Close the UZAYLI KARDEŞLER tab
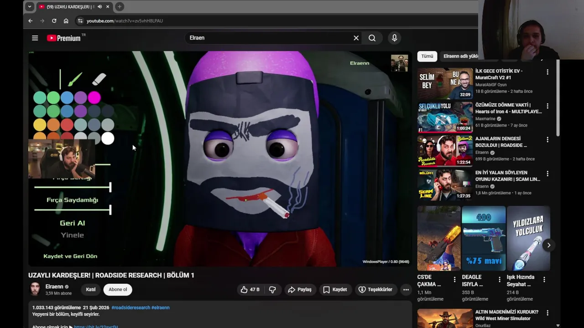The image size is (584, 328). [x=107, y=6]
